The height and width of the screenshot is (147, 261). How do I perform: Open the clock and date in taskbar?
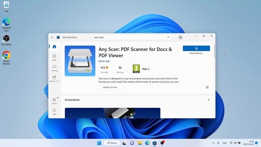248,143
